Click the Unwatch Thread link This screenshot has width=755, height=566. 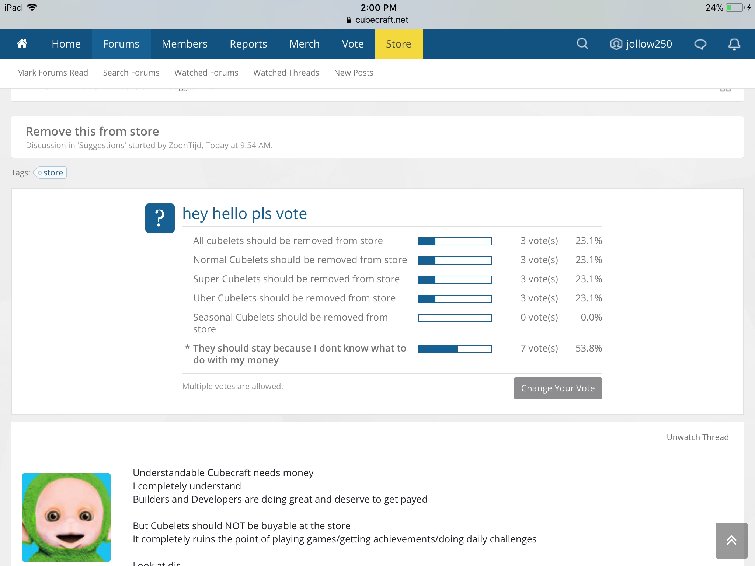click(698, 437)
